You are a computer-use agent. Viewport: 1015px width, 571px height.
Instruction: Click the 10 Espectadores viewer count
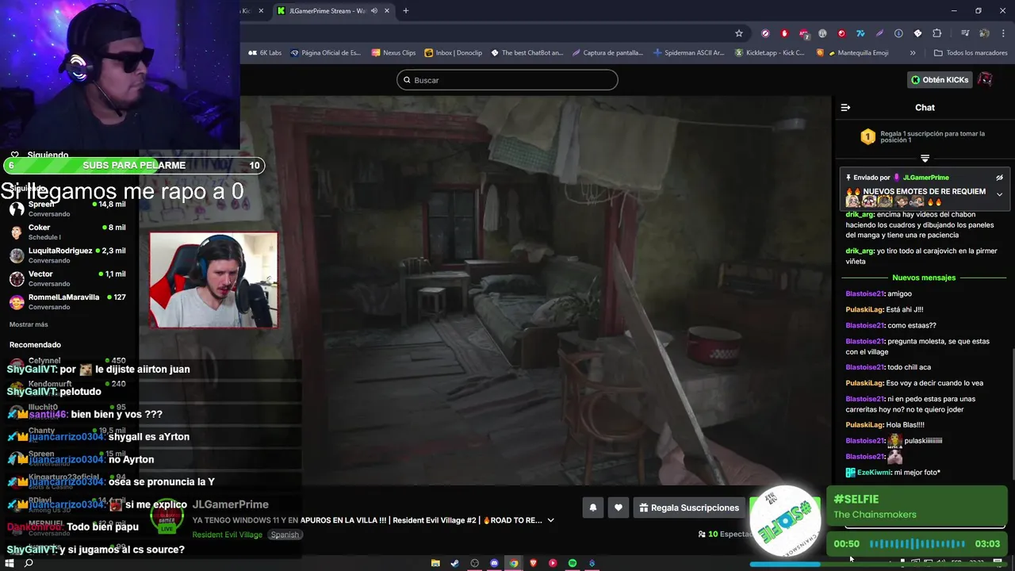click(725, 535)
